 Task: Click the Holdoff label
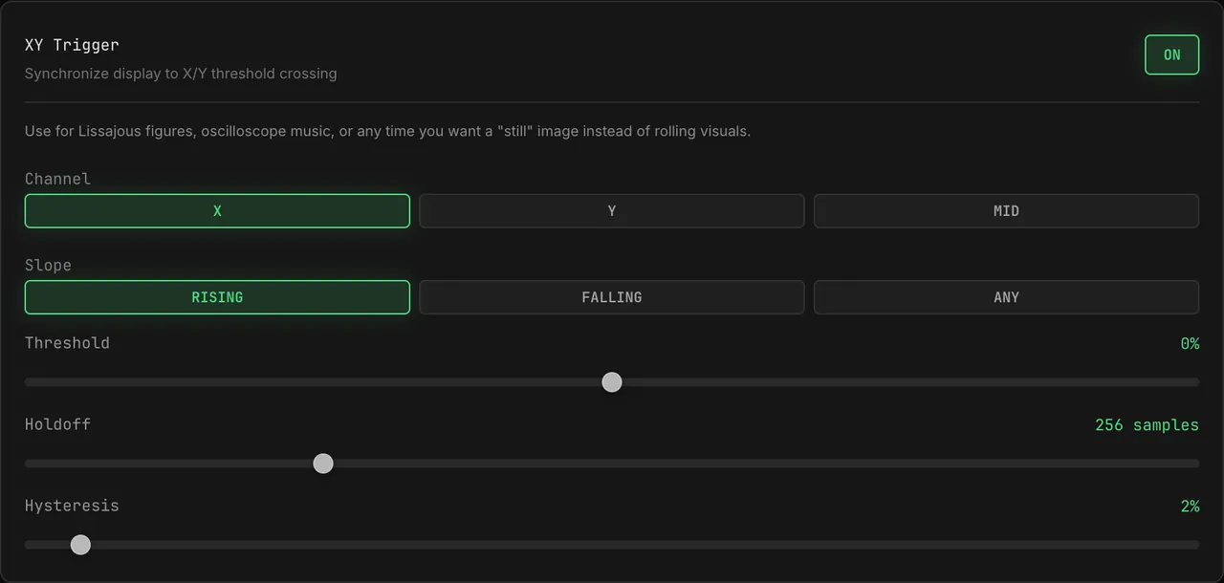57,424
